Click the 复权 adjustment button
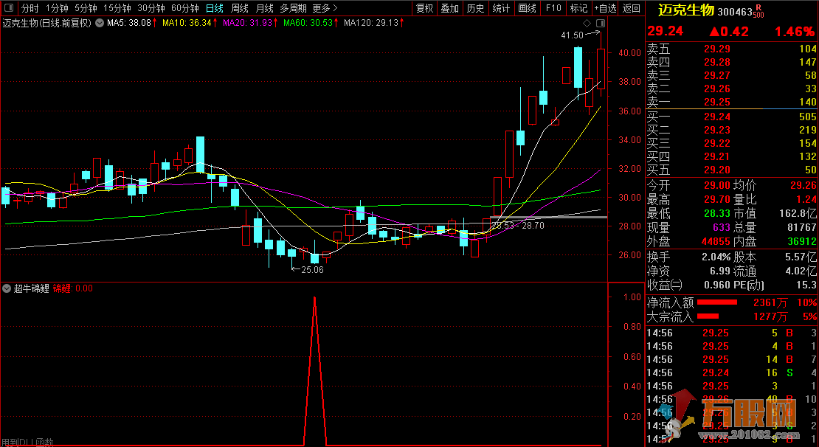819x447 pixels. 425,8
